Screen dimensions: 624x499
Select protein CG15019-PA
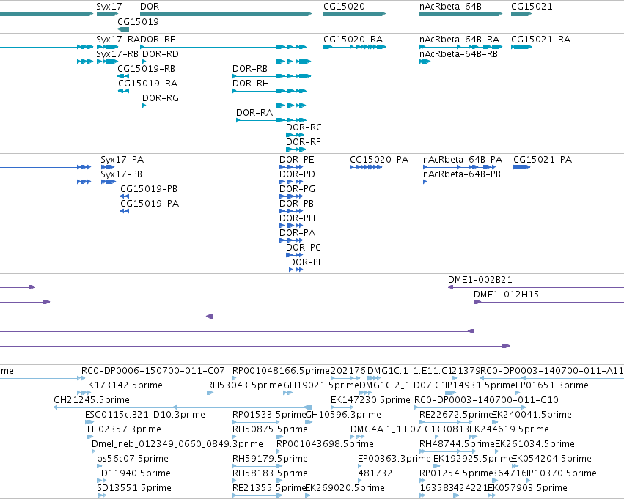click(x=125, y=211)
